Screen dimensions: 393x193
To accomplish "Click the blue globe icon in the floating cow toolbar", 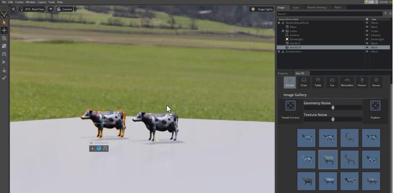I will pos(99,149).
